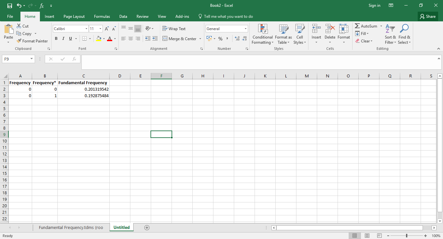Apply center horizontal alignment
The image size is (443, 239).
pos(131,39)
